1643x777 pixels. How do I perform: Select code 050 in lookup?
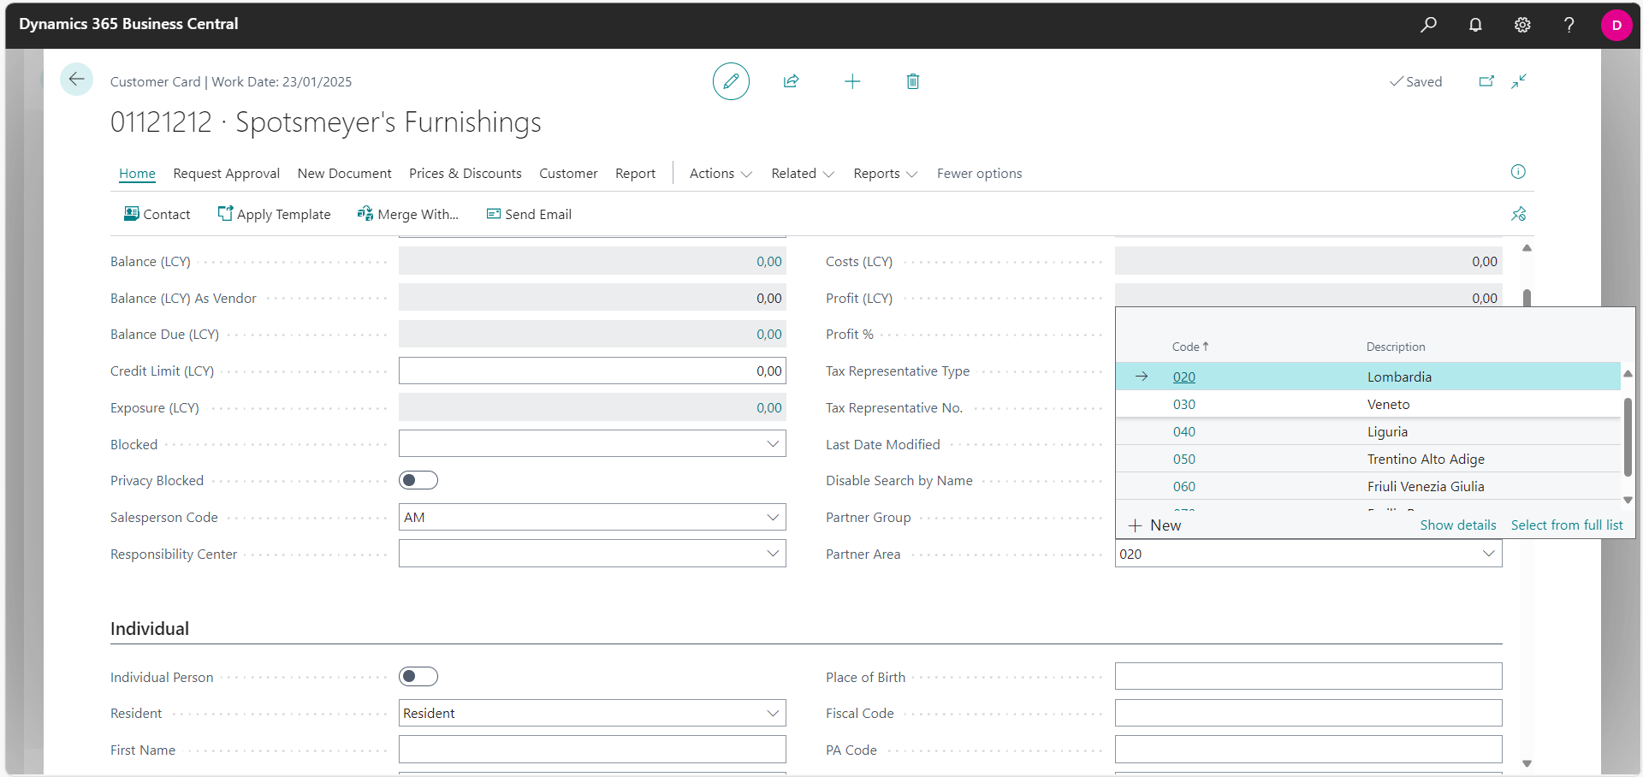point(1184,459)
